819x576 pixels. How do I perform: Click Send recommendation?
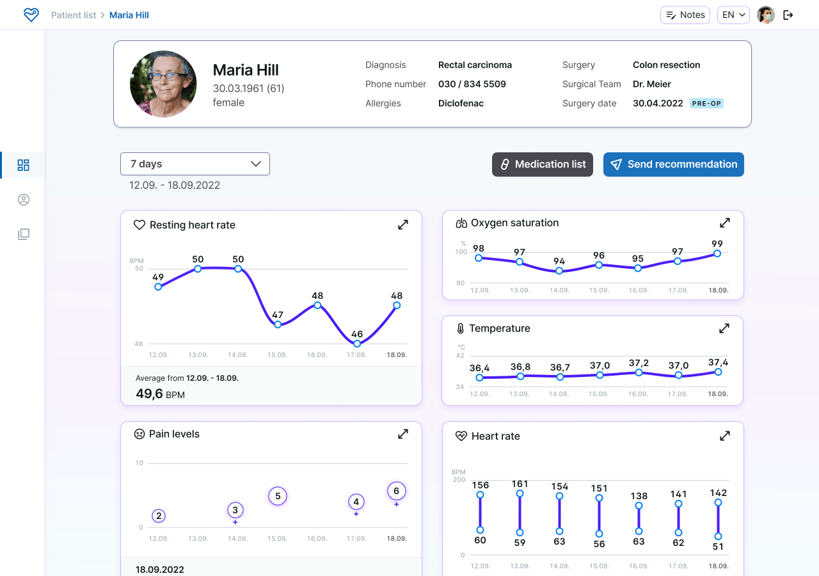(x=673, y=164)
